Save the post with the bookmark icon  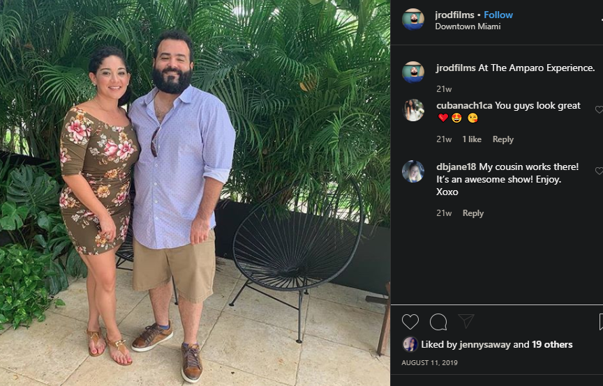click(601, 322)
